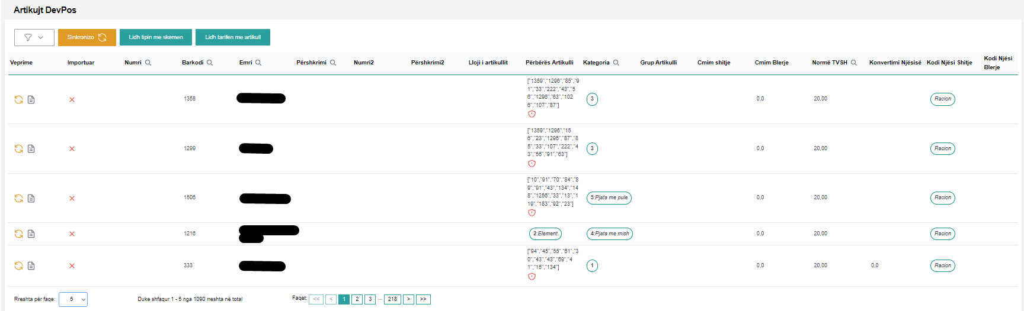Open the filter dropdown button
Viewport: 1024px width, 311px height.
(34, 37)
